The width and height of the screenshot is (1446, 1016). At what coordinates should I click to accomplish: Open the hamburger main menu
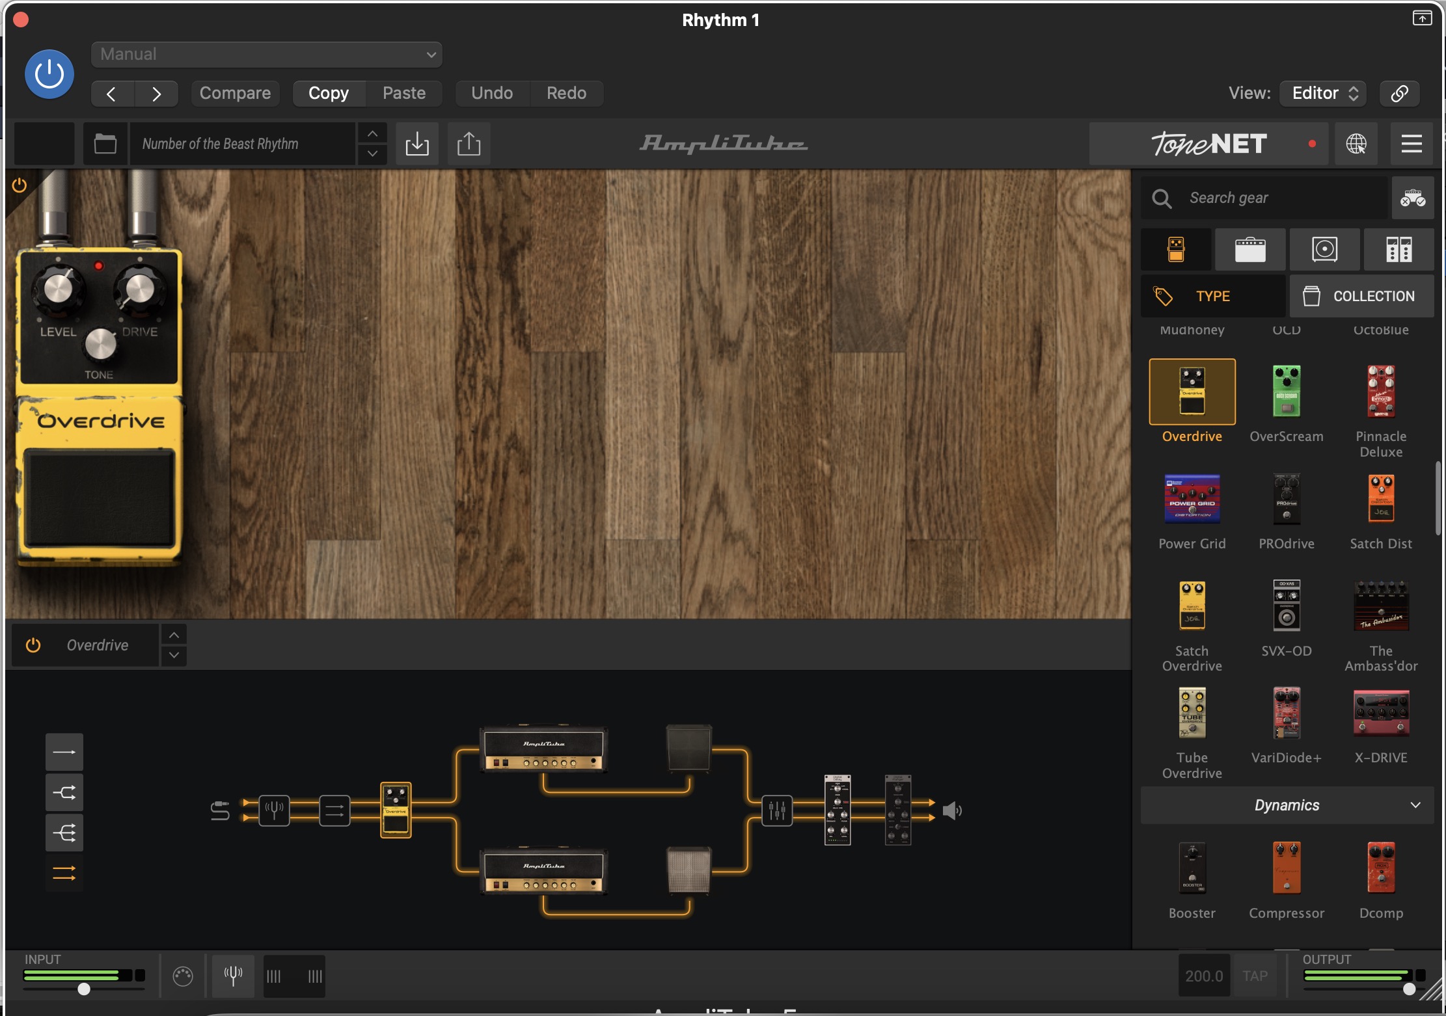(x=1411, y=144)
